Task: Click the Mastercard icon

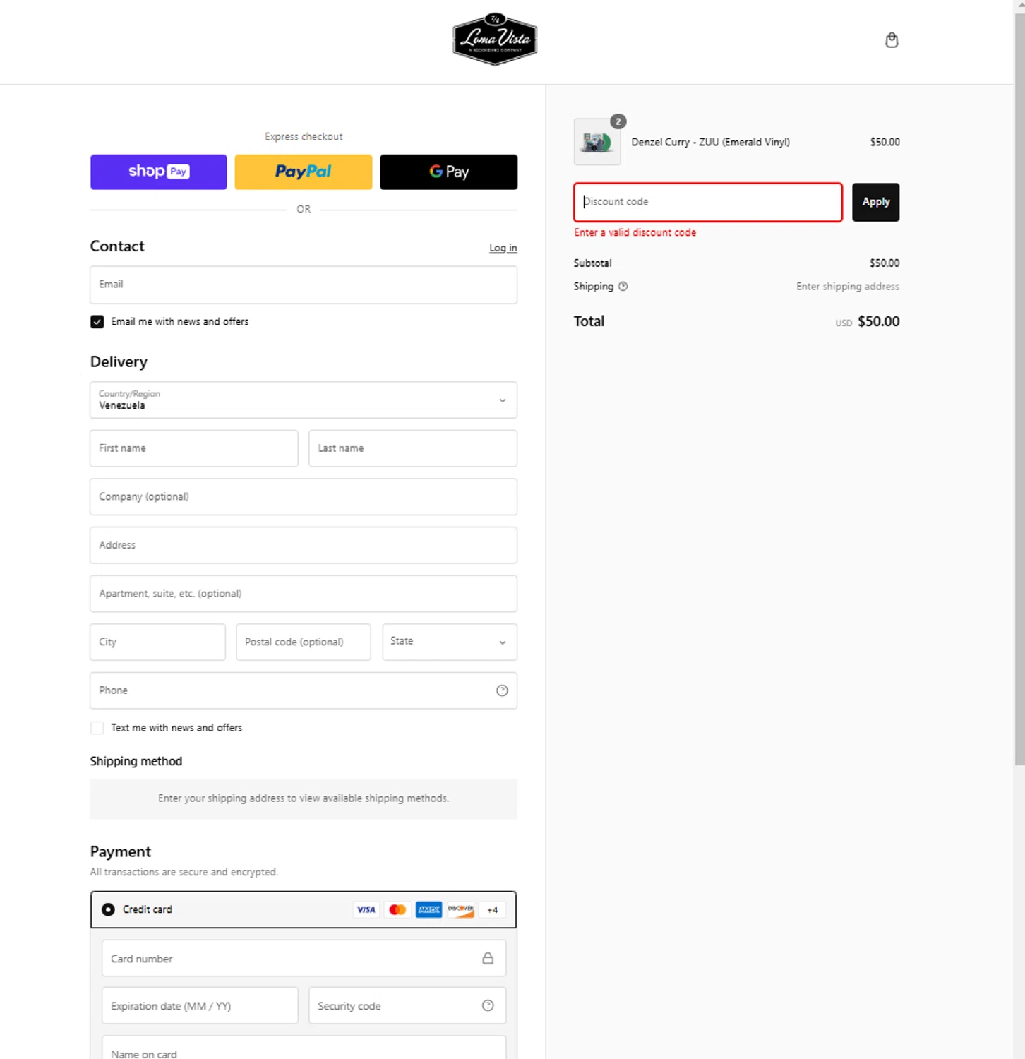Action: [x=397, y=909]
